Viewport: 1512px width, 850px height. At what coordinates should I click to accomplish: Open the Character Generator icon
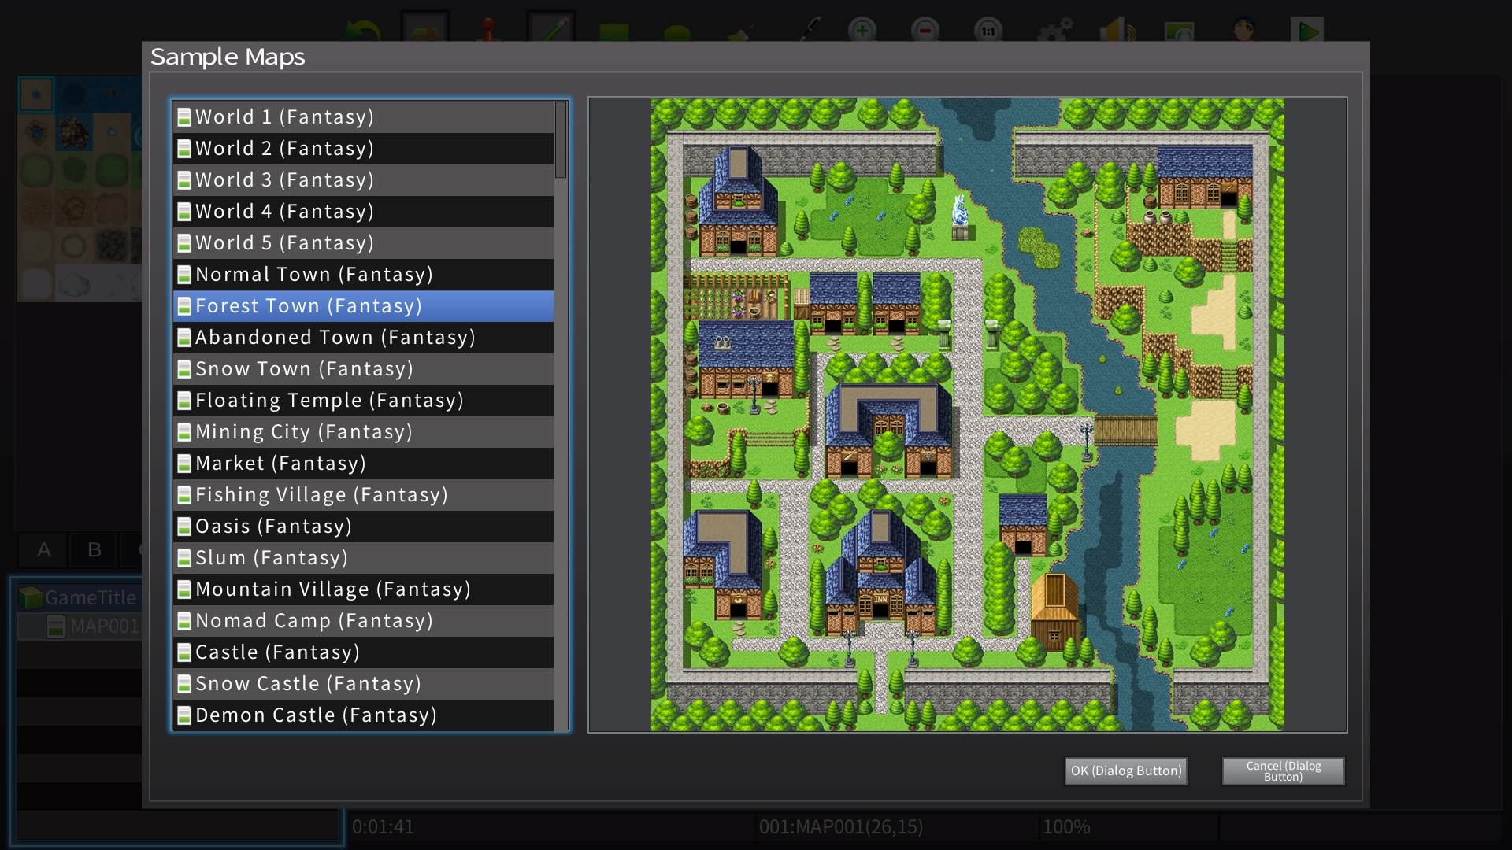click(x=1243, y=30)
